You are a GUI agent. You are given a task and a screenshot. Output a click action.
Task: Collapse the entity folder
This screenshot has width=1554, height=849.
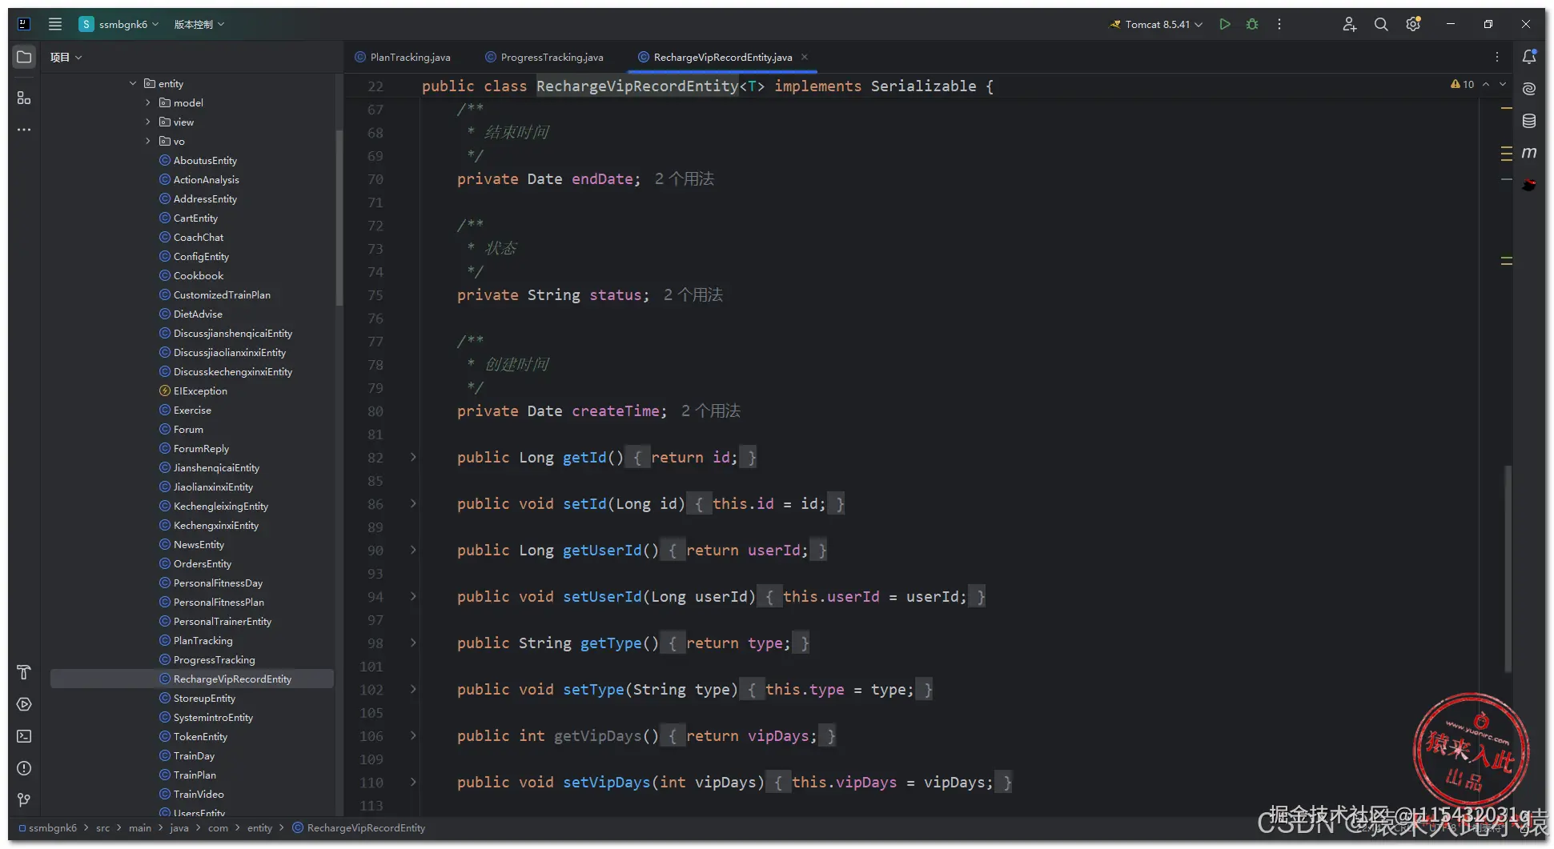[133, 83]
